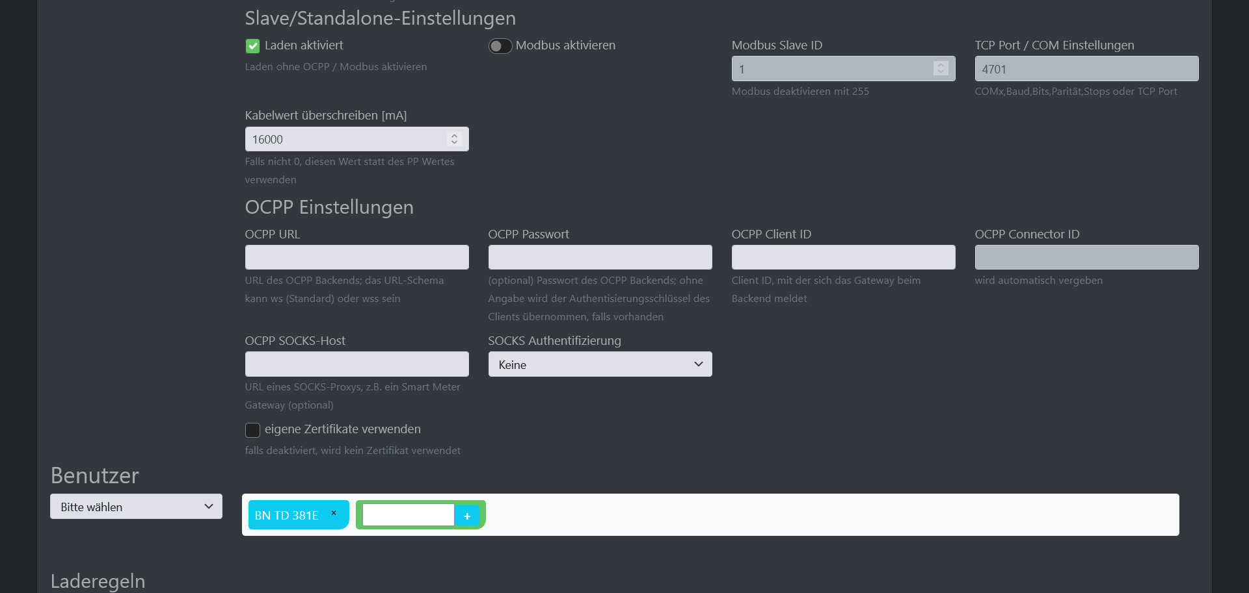Click the Laden aktiviert label text
The image size is (1249, 593).
[304, 45]
